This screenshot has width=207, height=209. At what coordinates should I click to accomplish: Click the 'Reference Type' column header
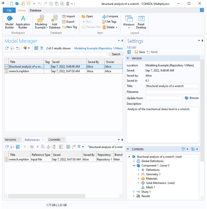pos(41,155)
